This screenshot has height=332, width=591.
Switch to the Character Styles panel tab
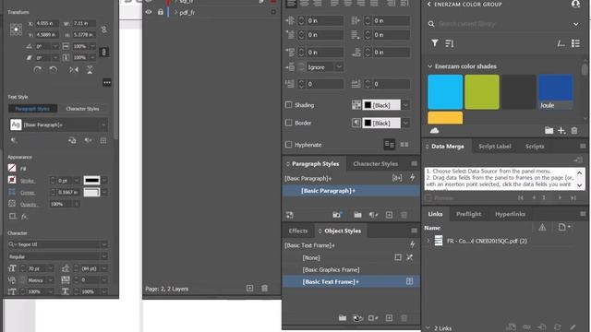tap(376, 164)
